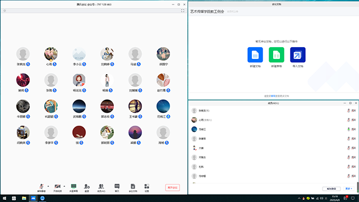Image resolution: width=359 pixels, height=202 pixels.
Task: Create a new spreadsheet with the green icon
Action: [277, 55]
